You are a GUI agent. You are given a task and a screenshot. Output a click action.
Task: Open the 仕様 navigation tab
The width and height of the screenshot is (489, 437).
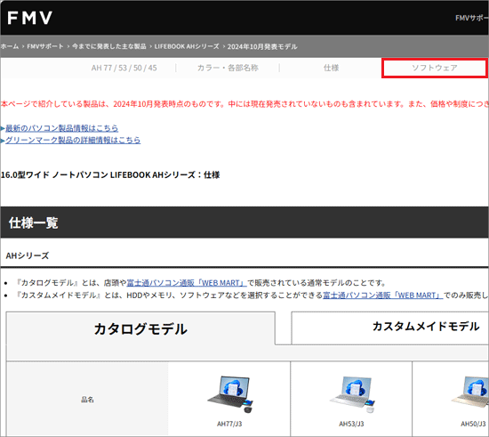click(x=332, y=68)
